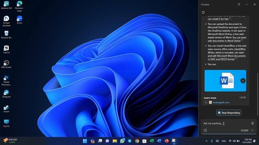Open the Windows Start menu
Image resolution: width=259 pixels, height=145 pixels.
coord(85,141)
